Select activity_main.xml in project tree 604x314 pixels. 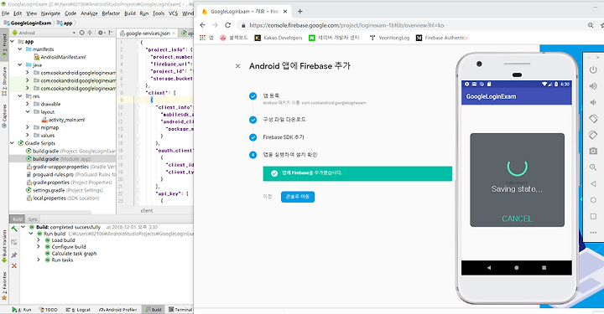pos(63,120)
